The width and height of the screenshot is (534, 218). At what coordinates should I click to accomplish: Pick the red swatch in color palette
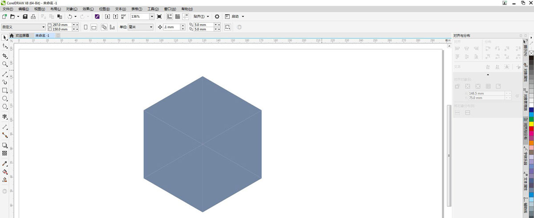(531, 128)
